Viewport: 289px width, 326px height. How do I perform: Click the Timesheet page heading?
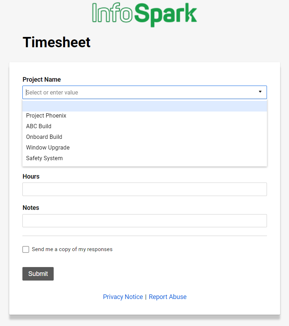pyautogui.click(x=57, y=42)
